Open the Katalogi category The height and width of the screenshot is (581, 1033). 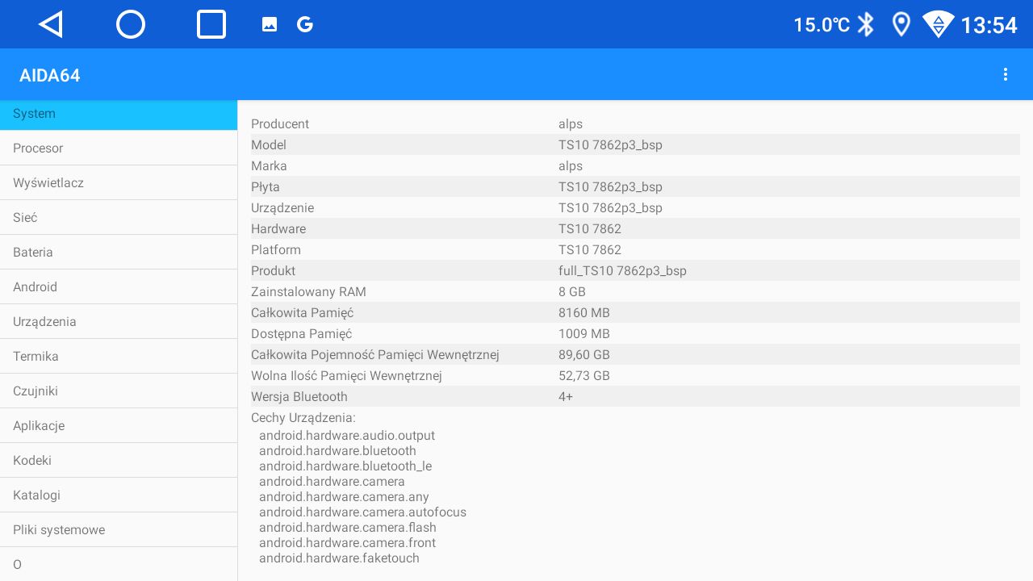click(x=119, y=495)
